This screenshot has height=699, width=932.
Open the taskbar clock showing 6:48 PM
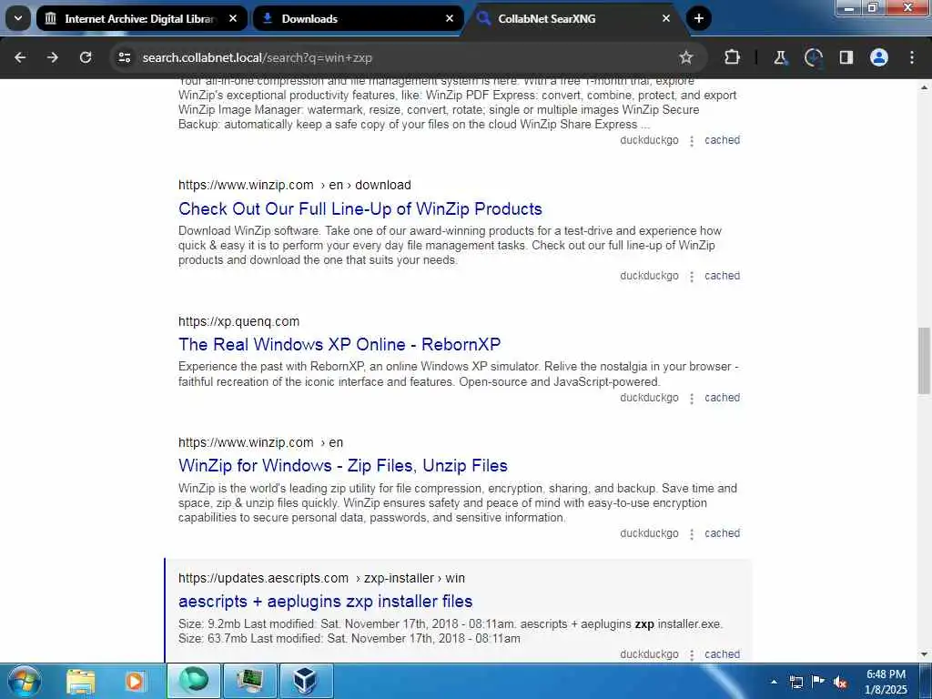pos(886,682)
